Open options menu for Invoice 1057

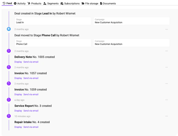[x=167, y=67]
